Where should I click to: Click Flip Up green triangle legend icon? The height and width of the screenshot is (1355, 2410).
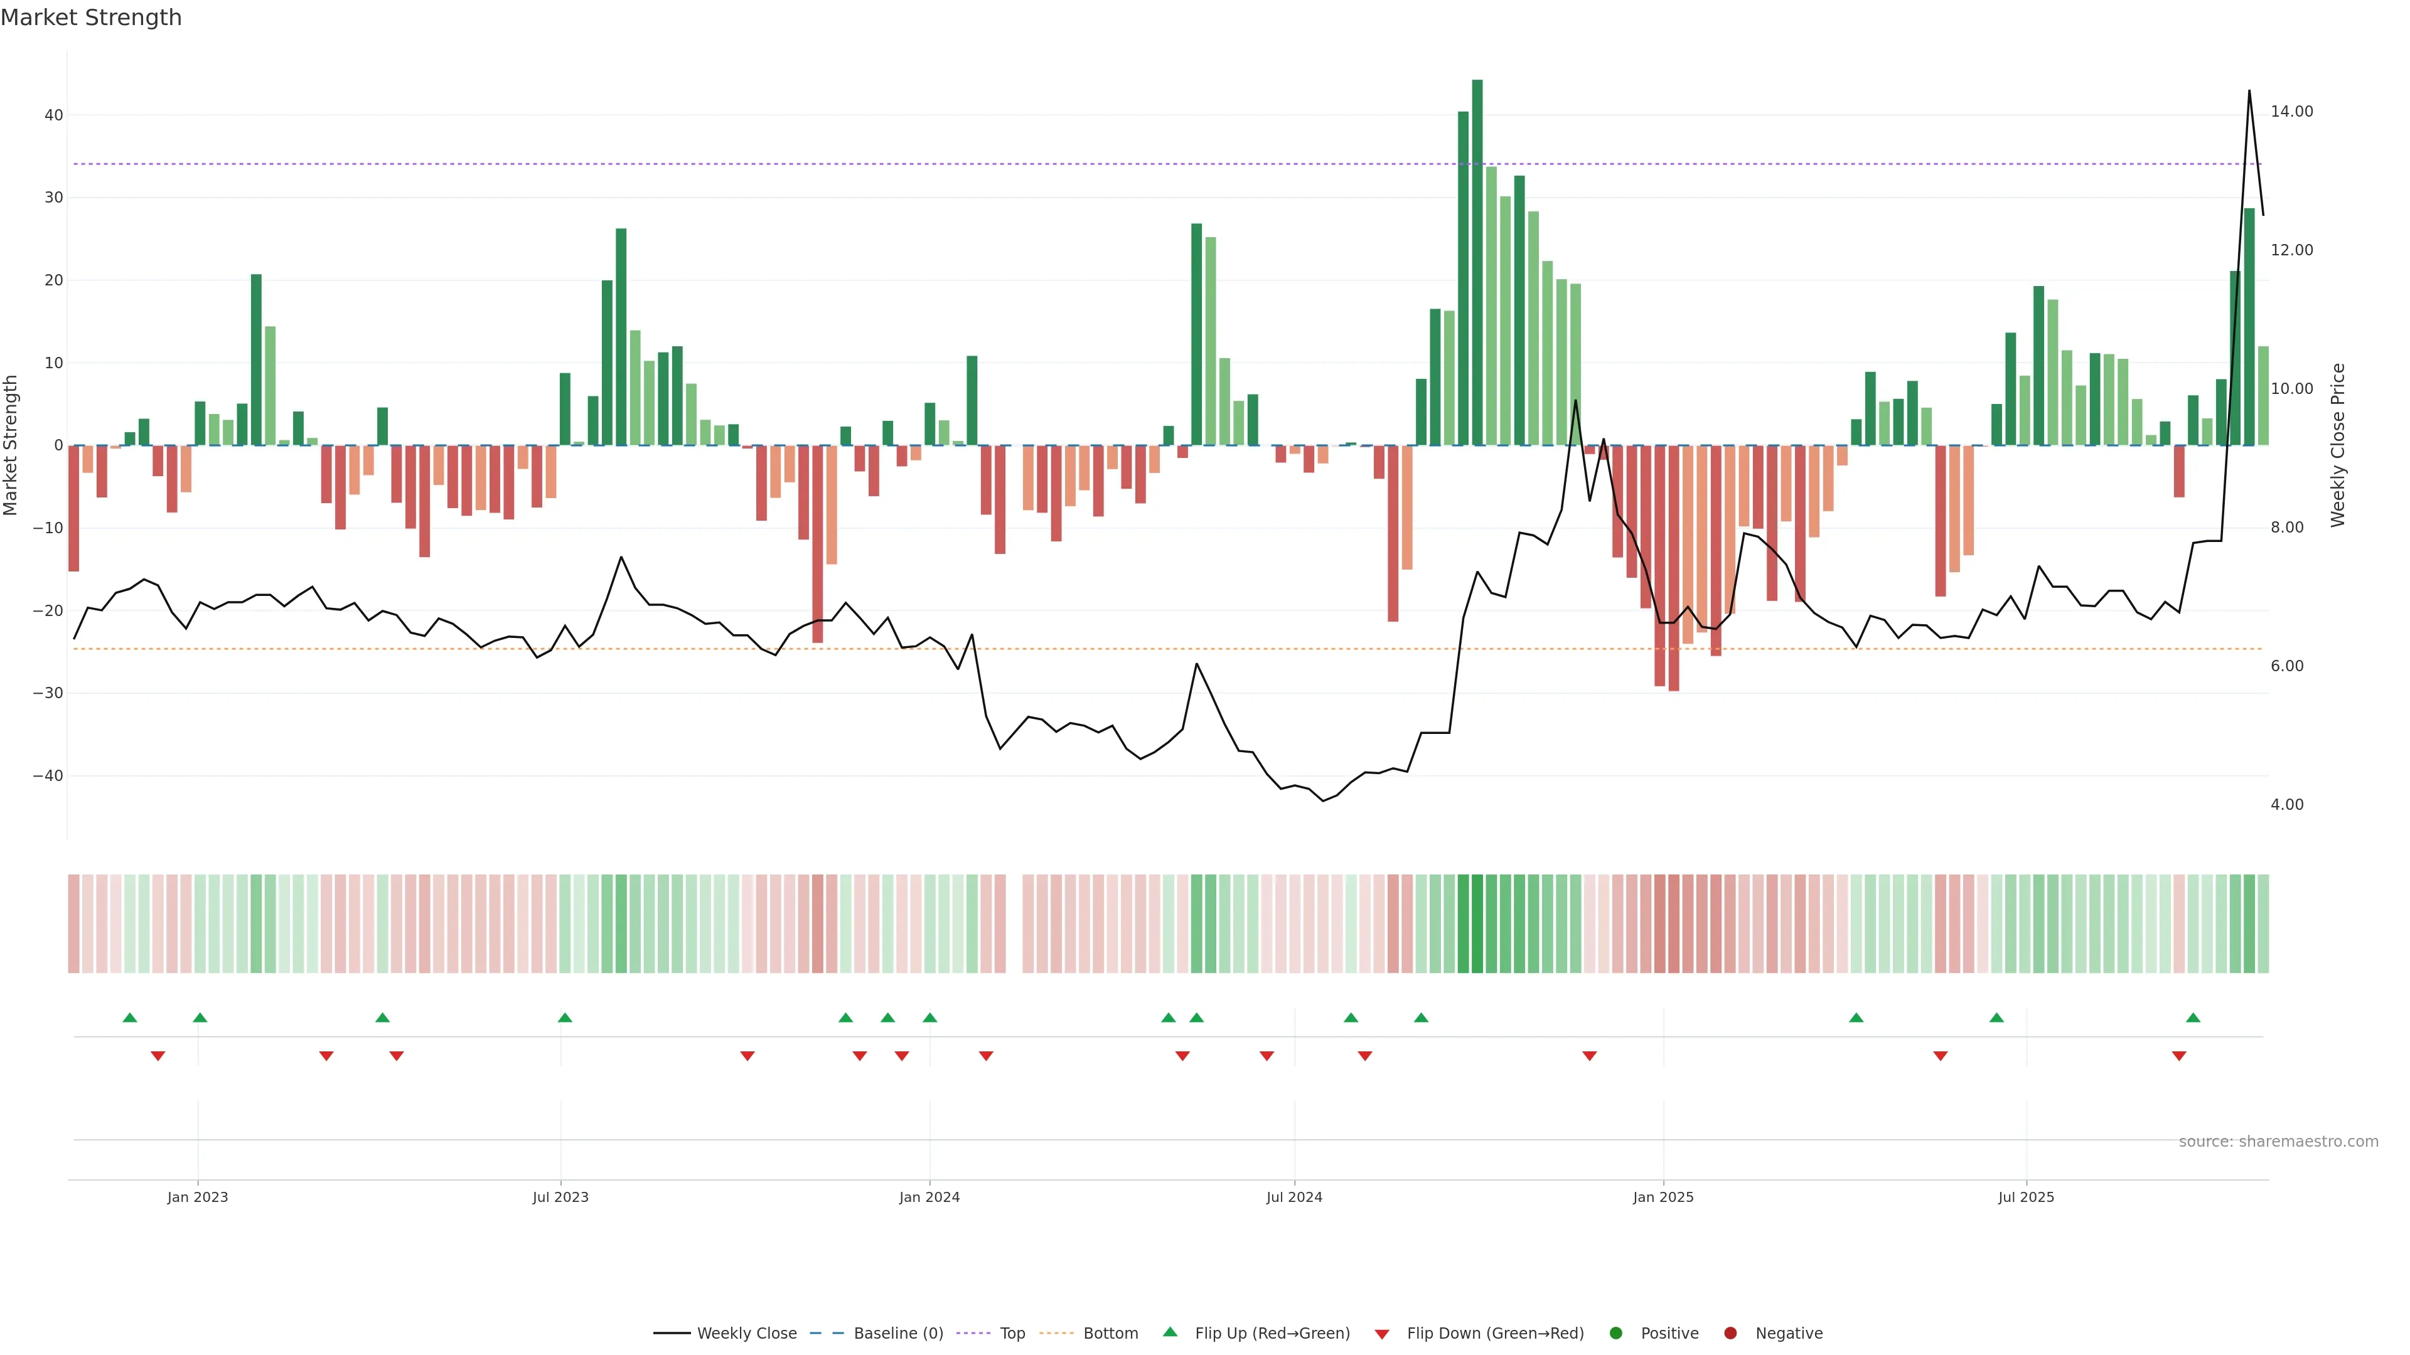coord(1169,1332)
